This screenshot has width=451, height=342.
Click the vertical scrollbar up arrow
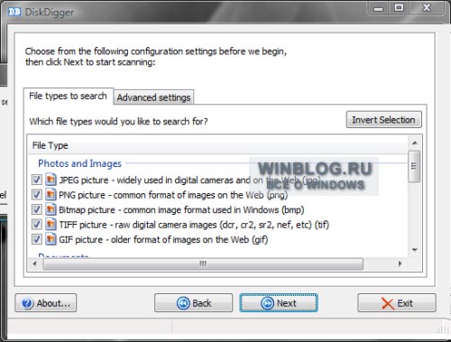[415, 143]
